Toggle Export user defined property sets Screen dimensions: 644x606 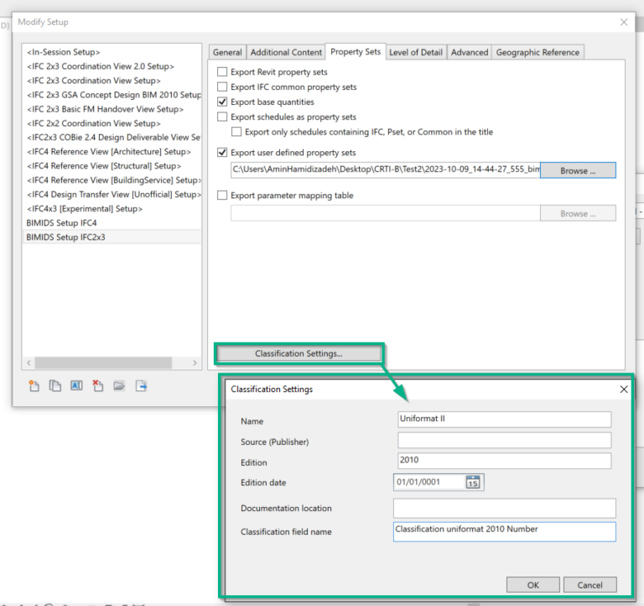click(x=222, y=153)
